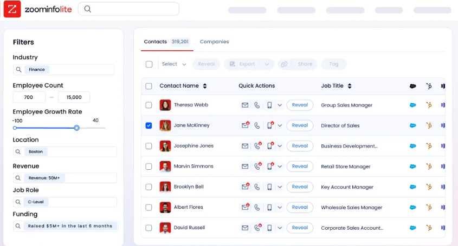Click the Share button

coord(298,64)
